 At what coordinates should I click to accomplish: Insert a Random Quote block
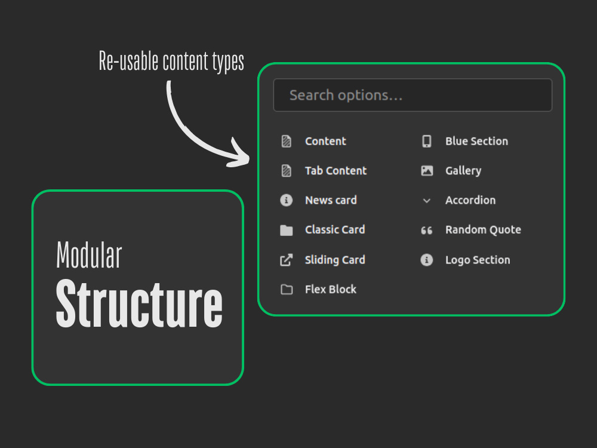(x=483, y=230)
